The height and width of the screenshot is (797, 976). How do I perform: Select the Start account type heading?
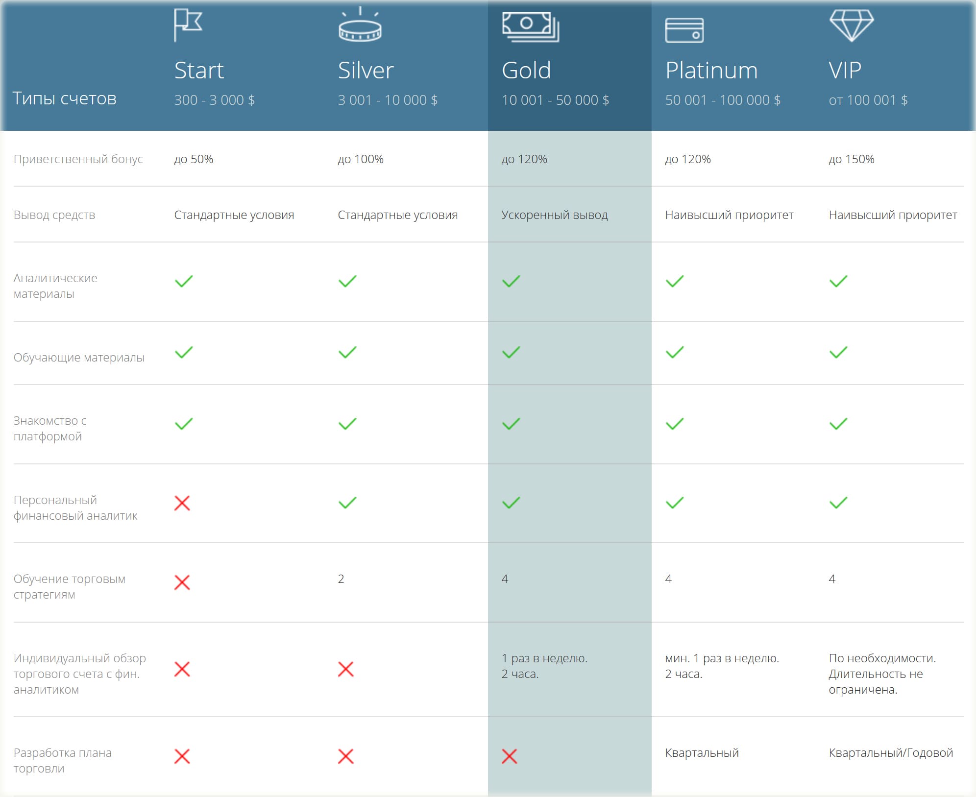pyautogui.click(x=199, y=71)
